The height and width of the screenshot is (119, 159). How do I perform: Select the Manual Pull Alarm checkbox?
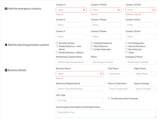[x=126, y=46]
